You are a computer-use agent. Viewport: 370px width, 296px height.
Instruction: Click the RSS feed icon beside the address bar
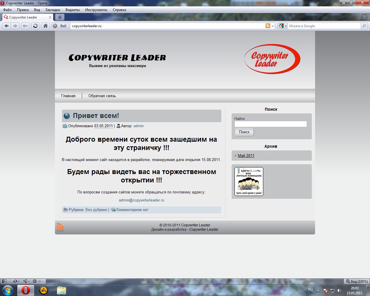tap(268, 26)
